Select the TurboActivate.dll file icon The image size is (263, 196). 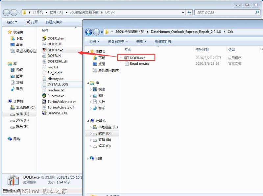point(44,107)
